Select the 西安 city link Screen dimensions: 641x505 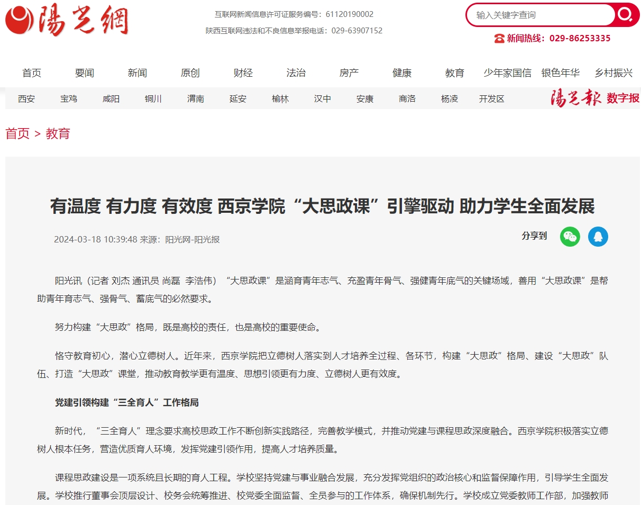[26, 98]
